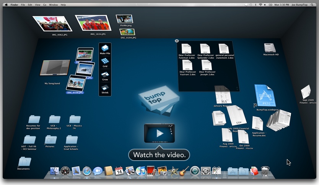The height and width of the screenshot is (185, 319).
Task: Open Finder from the Dock
Action: pyautogui.click(x=55, y=171)
